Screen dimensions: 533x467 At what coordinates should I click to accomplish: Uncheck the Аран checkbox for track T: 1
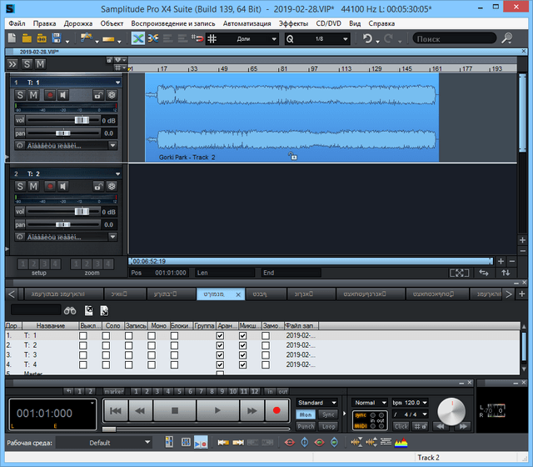220,335
